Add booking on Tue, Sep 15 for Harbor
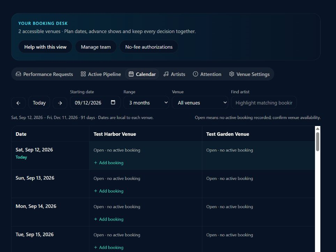Image resolution: width=336 pixels, height=252 pixels. pyautogui.click(x=108, y=247)
